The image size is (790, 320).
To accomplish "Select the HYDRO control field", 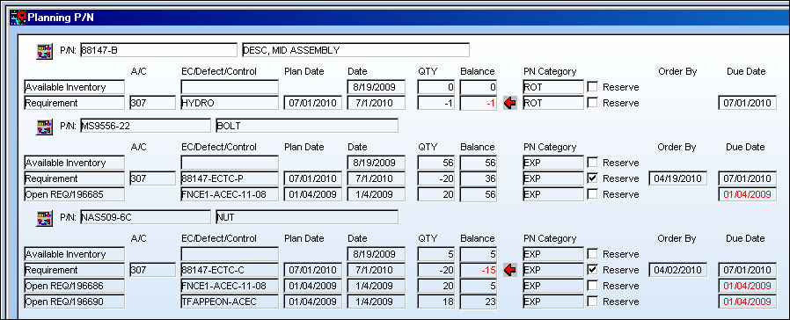I will coord(230,103).
